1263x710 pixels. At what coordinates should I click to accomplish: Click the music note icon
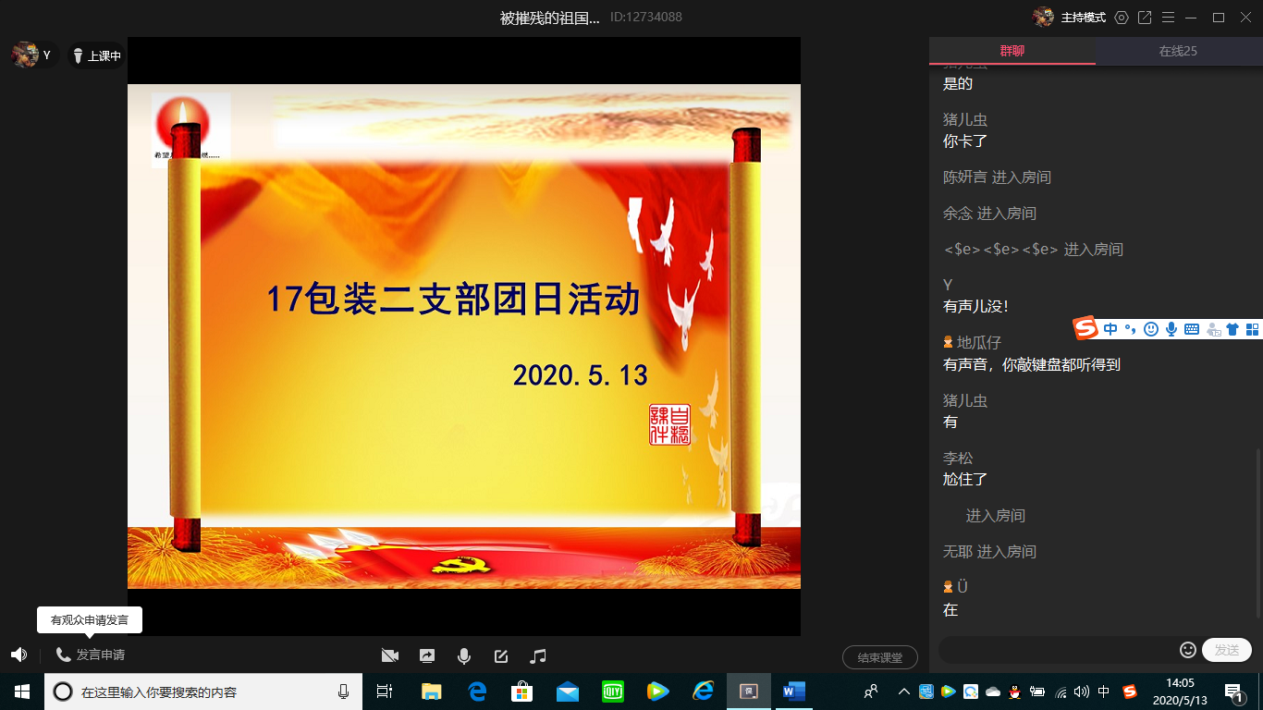(538, 655)
